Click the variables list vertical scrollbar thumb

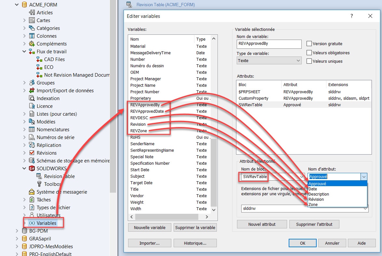pyautogui.click(x=214, y=172)
